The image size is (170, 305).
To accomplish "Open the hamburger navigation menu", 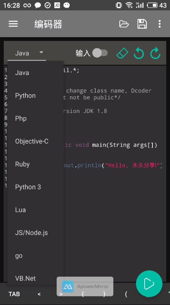I will [x=13, y=24].
